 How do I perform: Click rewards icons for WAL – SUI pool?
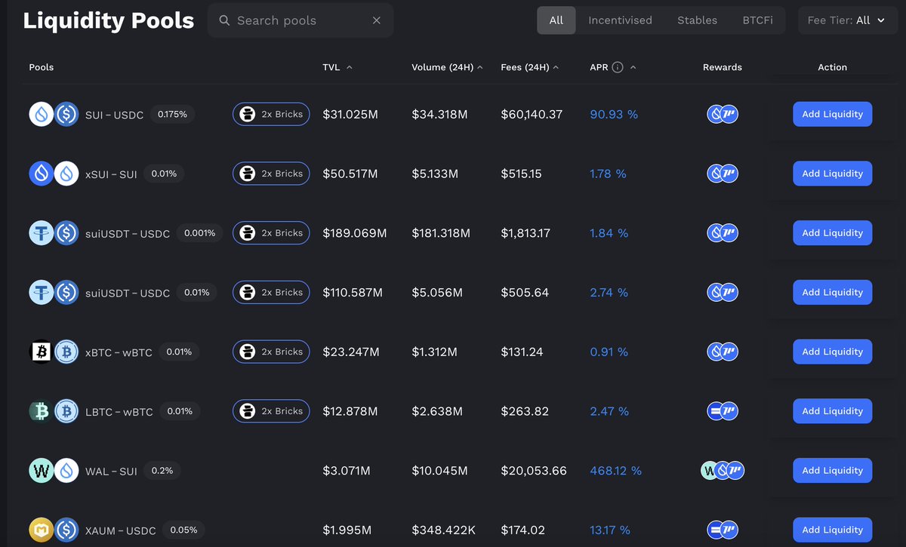pos(723,471)
